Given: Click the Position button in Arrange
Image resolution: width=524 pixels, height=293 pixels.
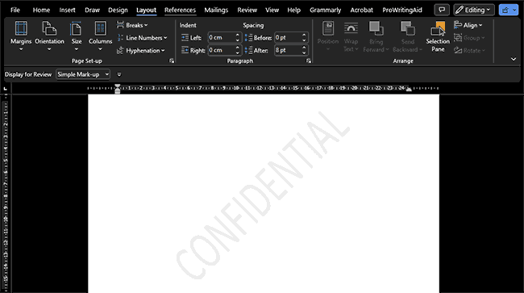Looking at the screenshot, I should pyautogui.click(x=328, y=36).
